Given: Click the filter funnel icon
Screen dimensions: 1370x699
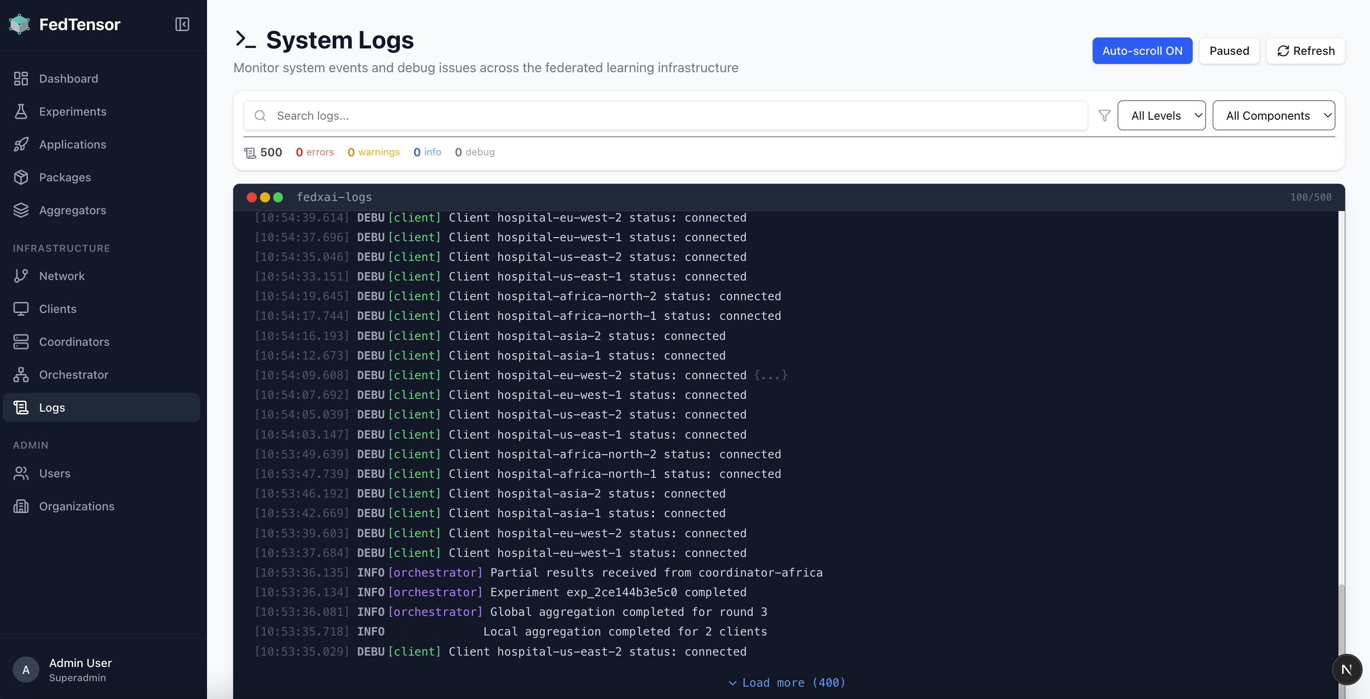Looking at the screenshot, I should coord(1104,115).
